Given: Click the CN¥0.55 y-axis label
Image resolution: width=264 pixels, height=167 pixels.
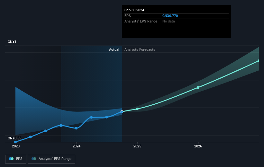Looking at the screenshot, I should click(14, 138).
